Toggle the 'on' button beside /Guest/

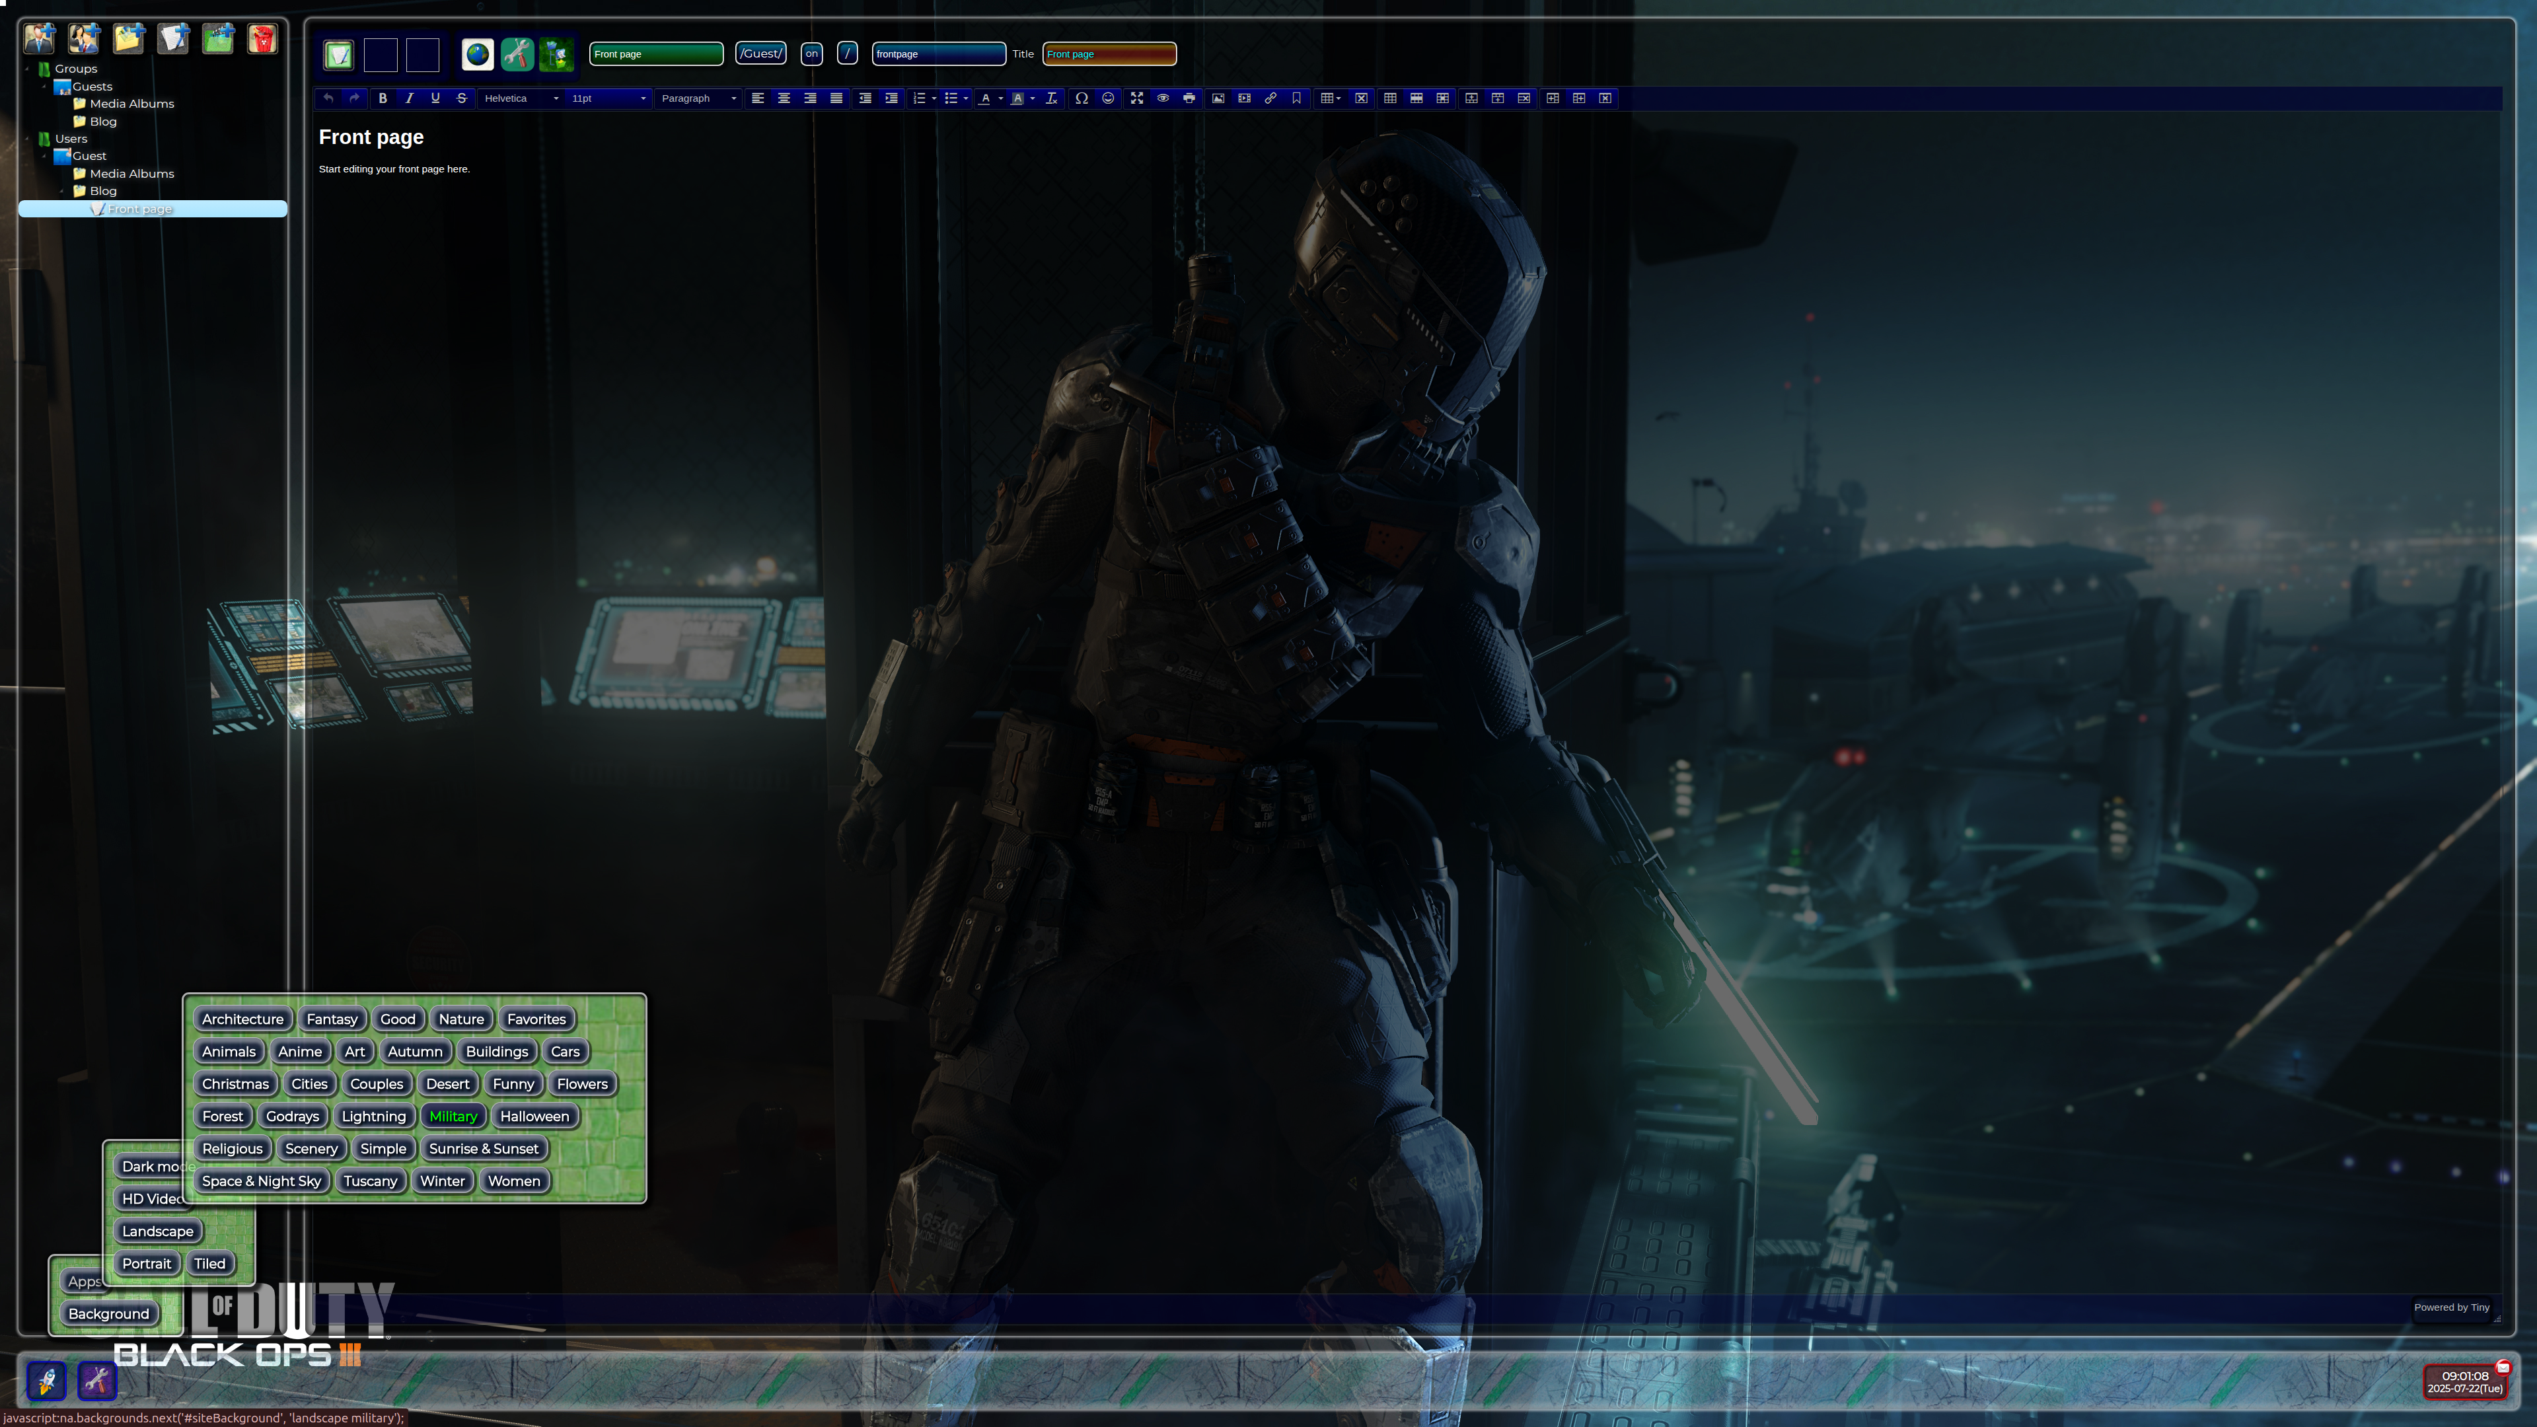click(x=811, y=54)
